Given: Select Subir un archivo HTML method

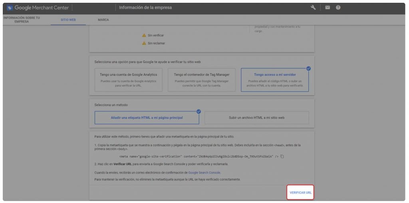Looking at the screenshot, I should pyautogui.click(x=257, y=118).
